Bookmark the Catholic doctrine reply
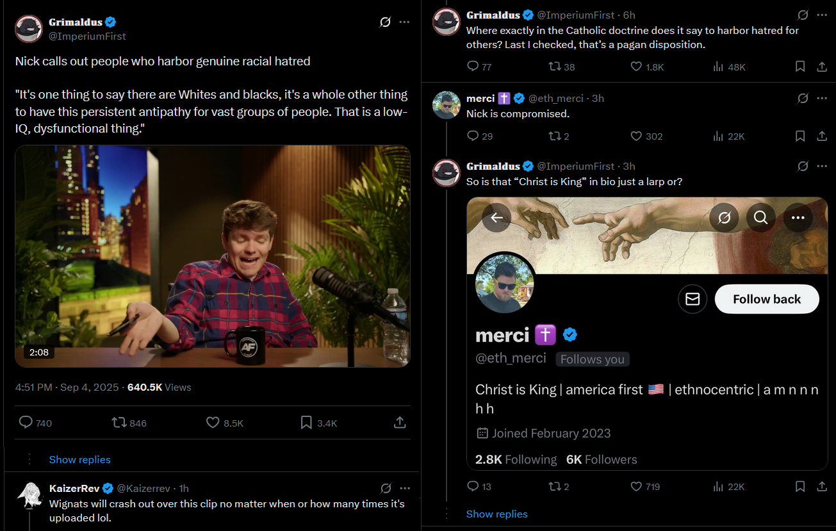This screenshot has width=836, height=531. point(800,67)
